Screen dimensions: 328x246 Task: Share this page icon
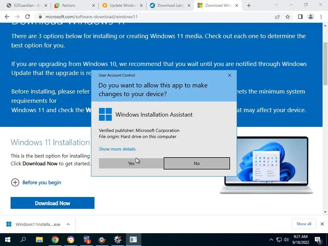tap(277, 17)
